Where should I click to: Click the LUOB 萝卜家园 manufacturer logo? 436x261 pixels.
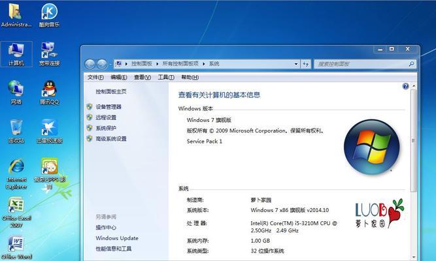[x=379, y=213]
